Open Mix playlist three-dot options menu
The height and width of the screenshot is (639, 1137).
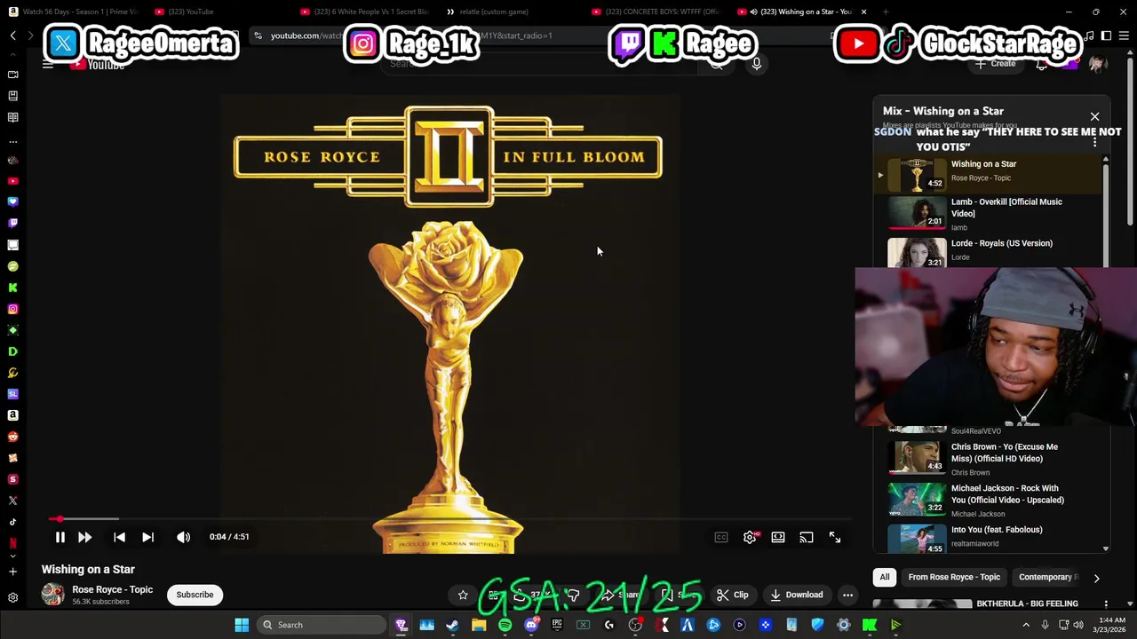click(x=1094, y=142)
